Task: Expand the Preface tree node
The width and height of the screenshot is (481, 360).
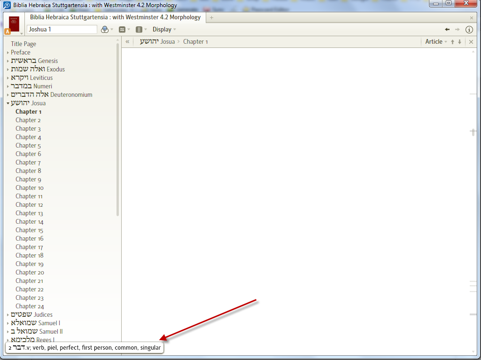Action: 8,53
